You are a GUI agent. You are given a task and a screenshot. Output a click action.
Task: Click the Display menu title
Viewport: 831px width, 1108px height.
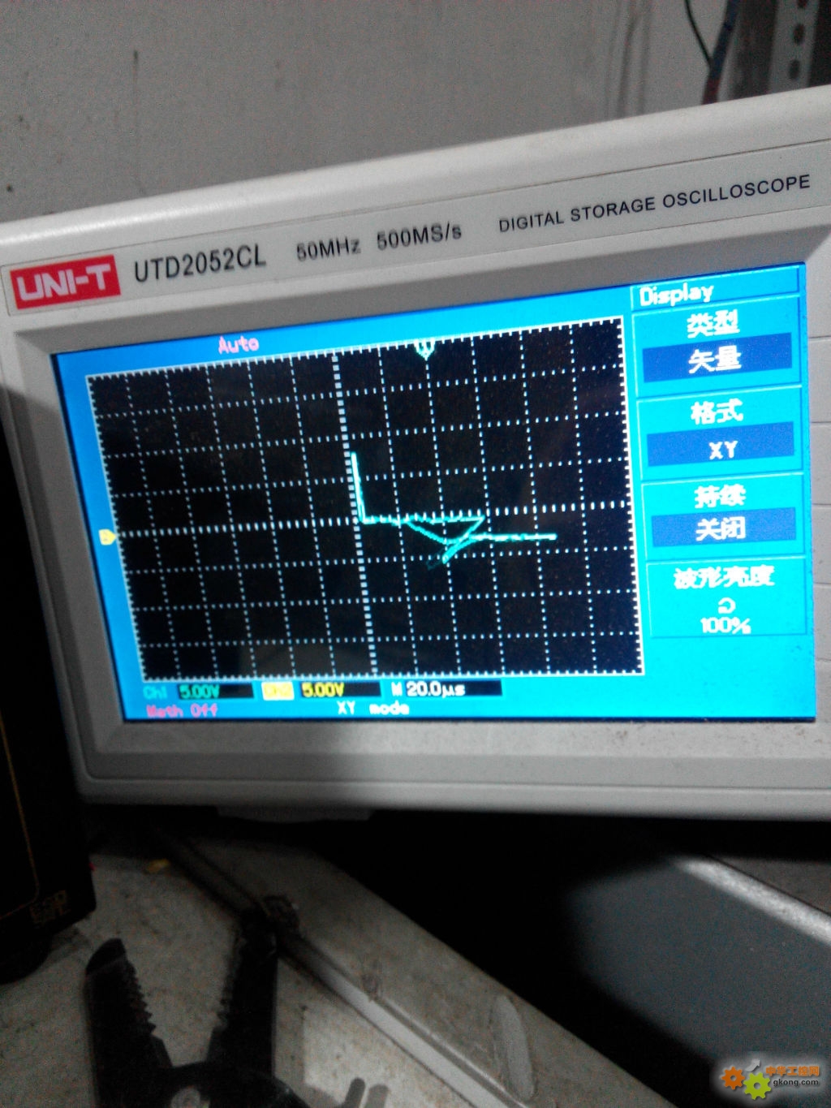(x=676, y=294)
